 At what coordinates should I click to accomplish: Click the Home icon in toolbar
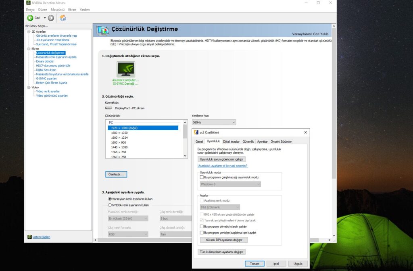63,18
